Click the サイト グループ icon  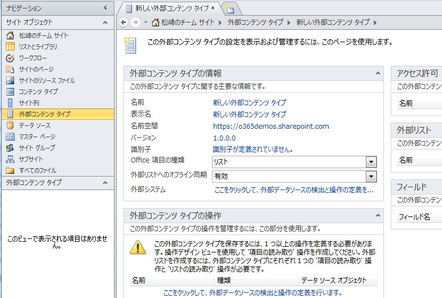point(10,148)
